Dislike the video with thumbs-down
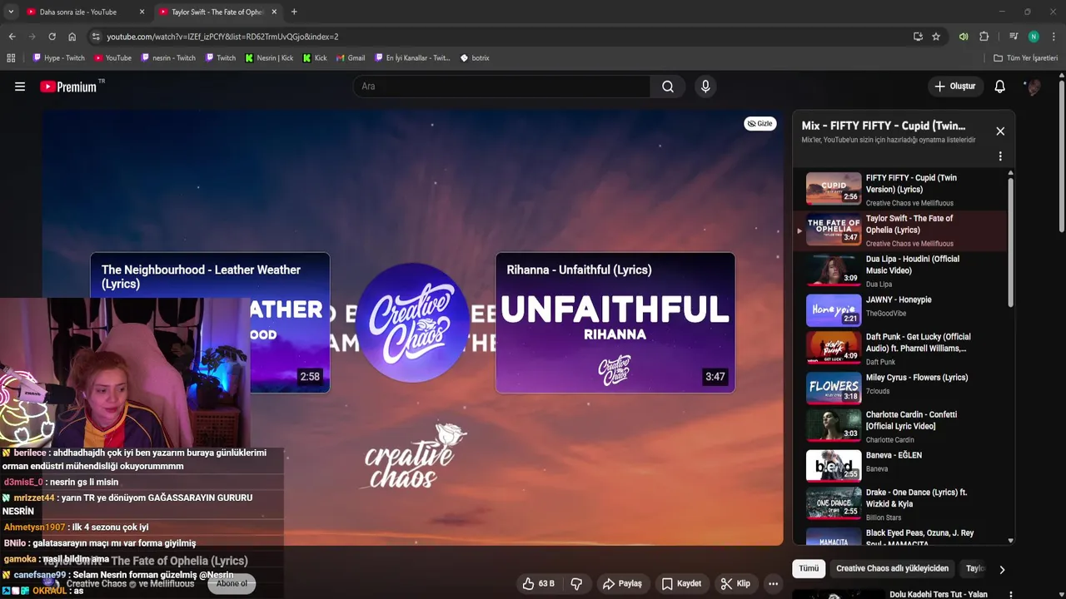 point(576,584)
